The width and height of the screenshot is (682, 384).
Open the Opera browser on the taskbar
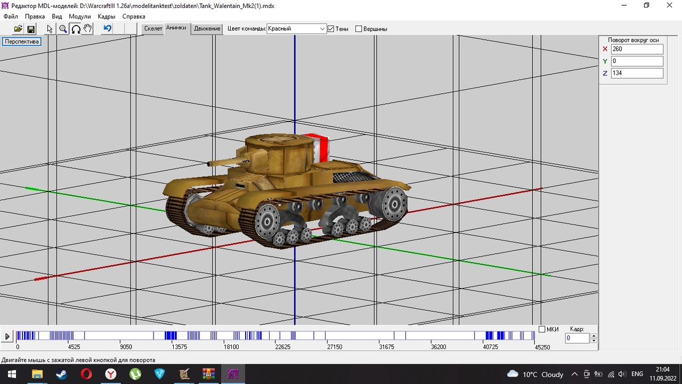pyautogui.click(x=86, y=374)
